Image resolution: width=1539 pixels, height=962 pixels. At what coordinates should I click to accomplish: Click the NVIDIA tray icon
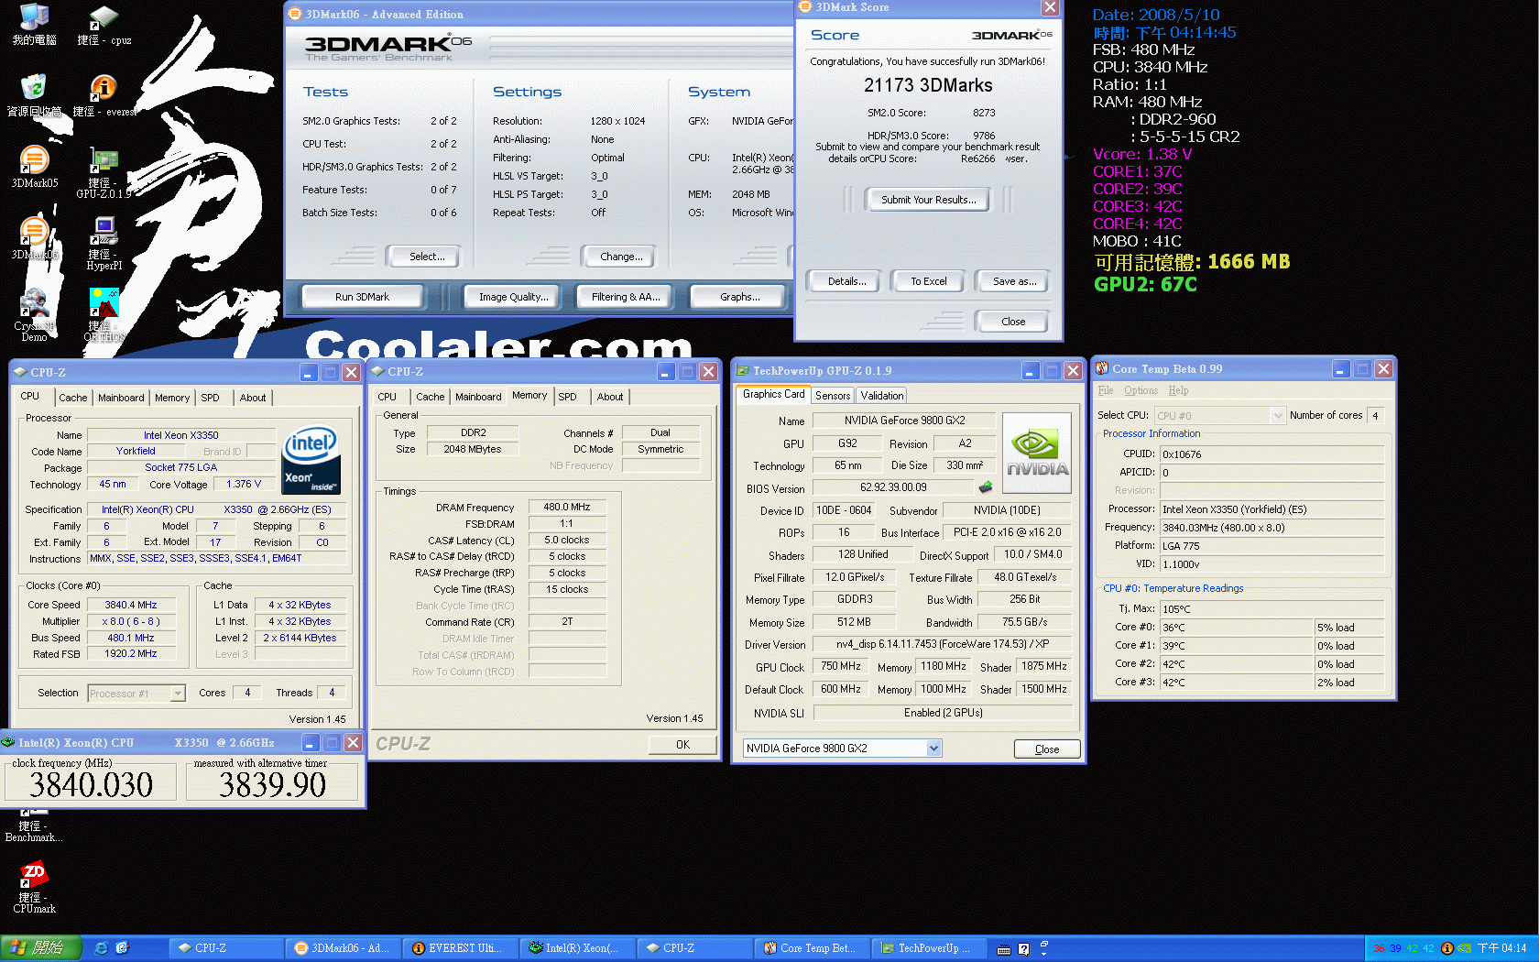pyautogui.click(x=1465, y=948)
